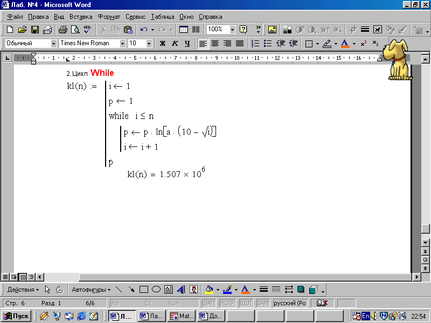Open the Справка menu
Image resolution: width=431 pixels, height=323 pixels.
pos(210,17)
